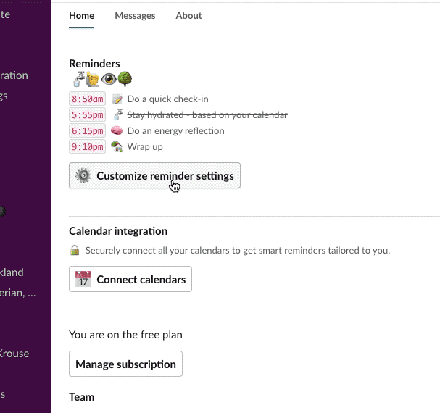The width and height of the screenshot is (440, 413).
Task: Select the 6:15pm reminder time
Action: [87, 130]
